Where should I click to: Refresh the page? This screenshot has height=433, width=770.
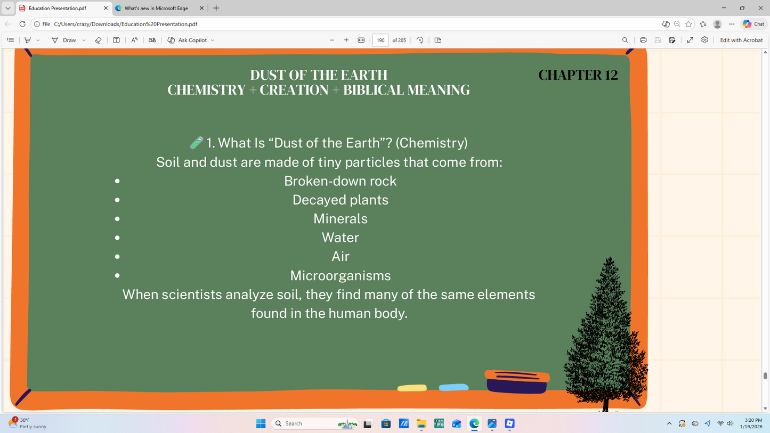coord(22,24)
